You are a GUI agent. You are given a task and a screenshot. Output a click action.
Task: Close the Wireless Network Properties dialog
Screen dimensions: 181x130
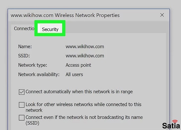tap(162, 15)
